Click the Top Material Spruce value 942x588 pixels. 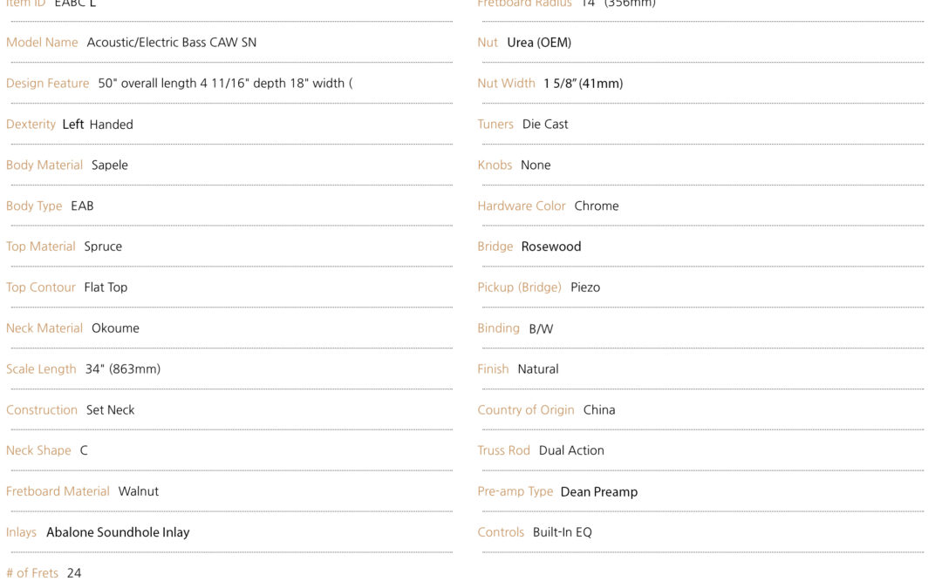coord(103,247)
